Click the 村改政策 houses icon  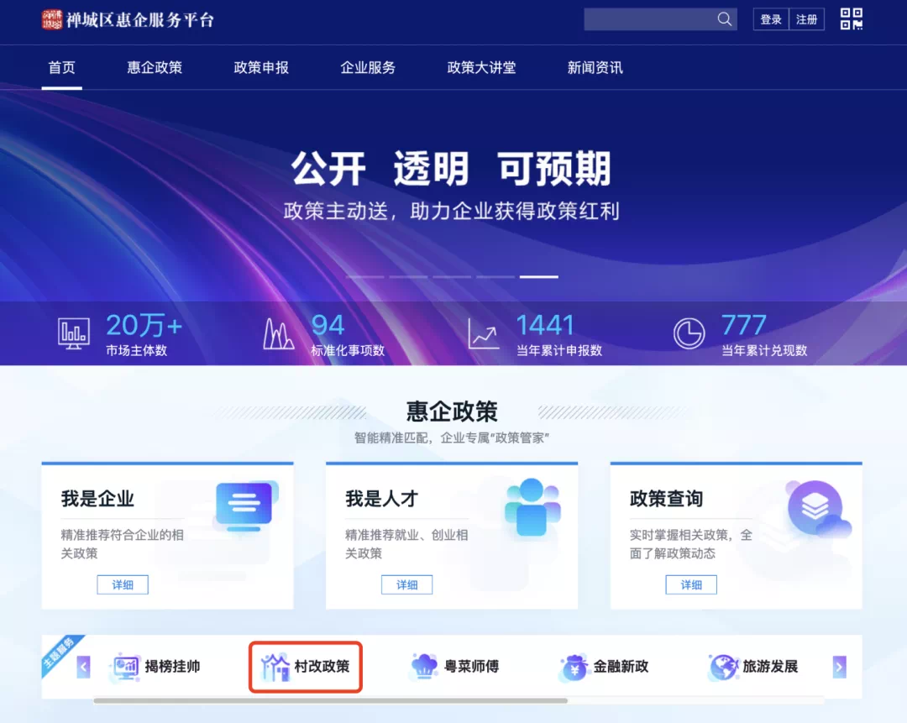coord(275,667)
